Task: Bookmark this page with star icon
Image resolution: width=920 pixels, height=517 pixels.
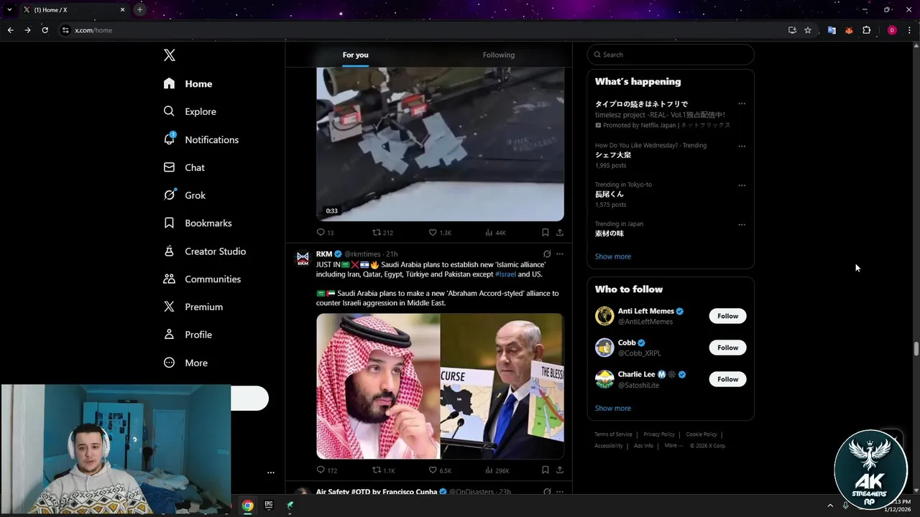Action: 808,30
